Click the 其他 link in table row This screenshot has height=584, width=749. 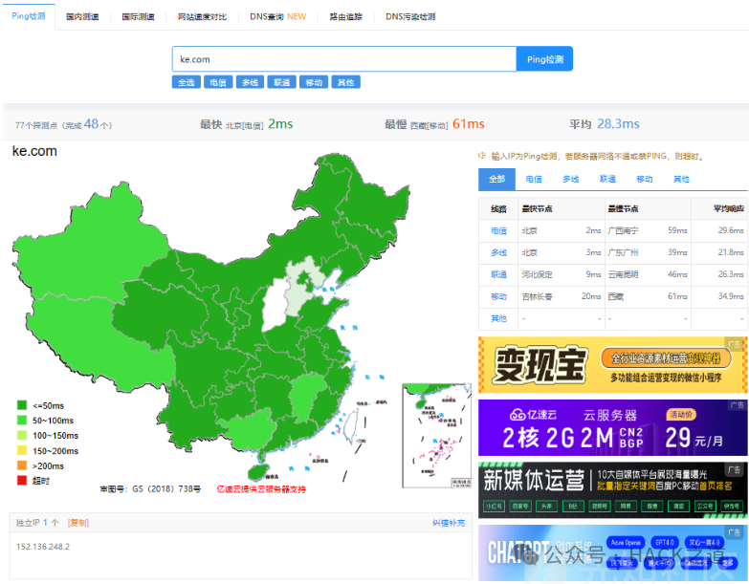[x=498, y=318]
